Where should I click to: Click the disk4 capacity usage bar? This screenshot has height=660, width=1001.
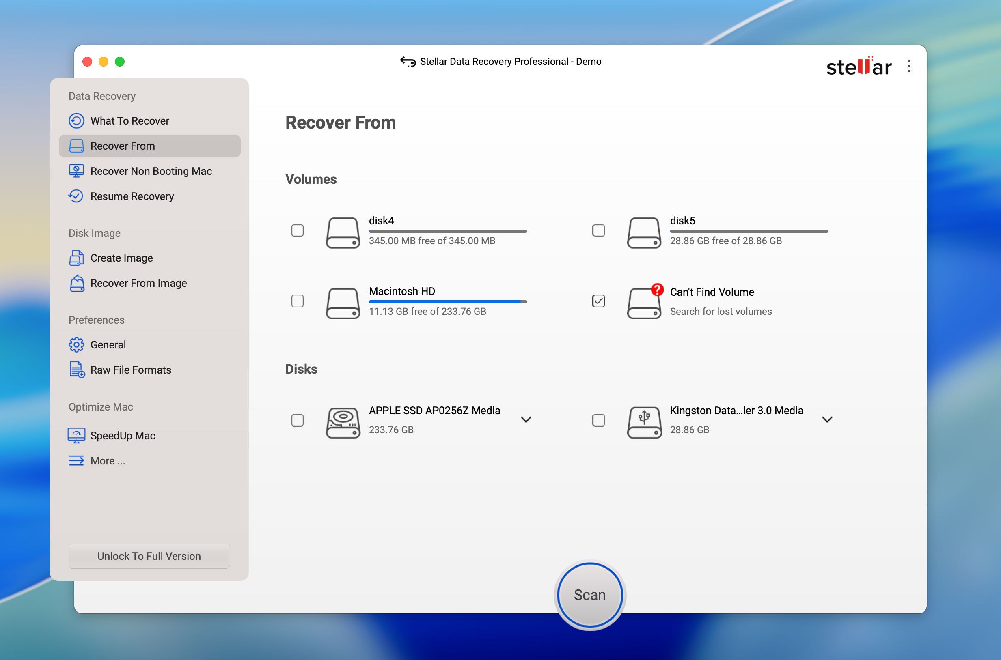pyautogui.click(x=448, y=231)
